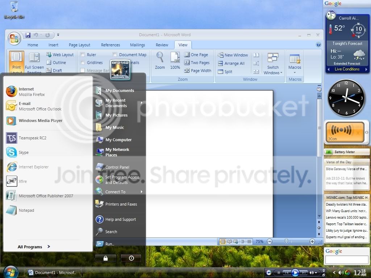Show previous weather panel arrow
Screen dimensions: 371x278
click(328, 69)
